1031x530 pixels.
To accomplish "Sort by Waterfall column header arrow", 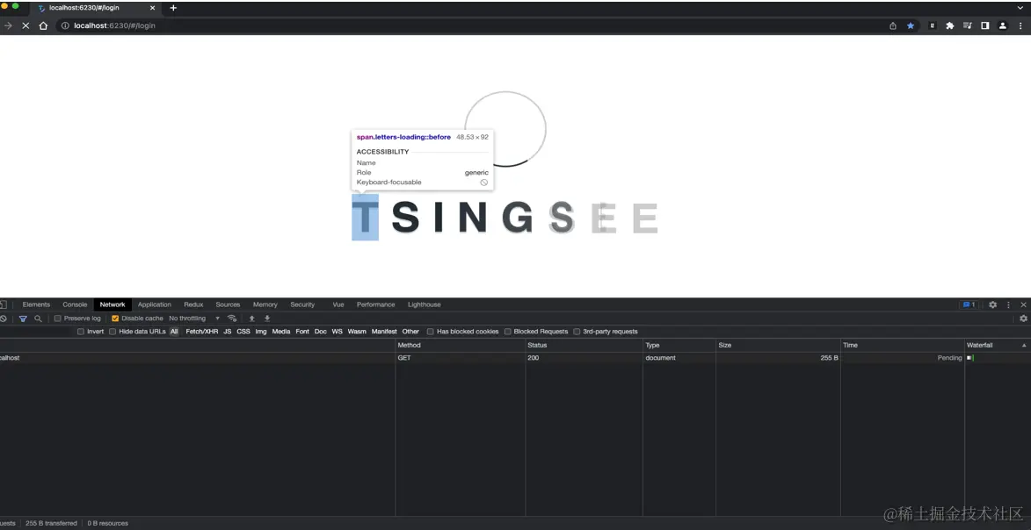I will tap(1024, 346).
